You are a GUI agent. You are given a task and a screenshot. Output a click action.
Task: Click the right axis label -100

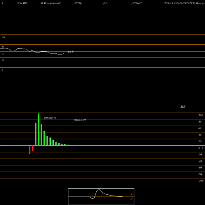[201, 181]
